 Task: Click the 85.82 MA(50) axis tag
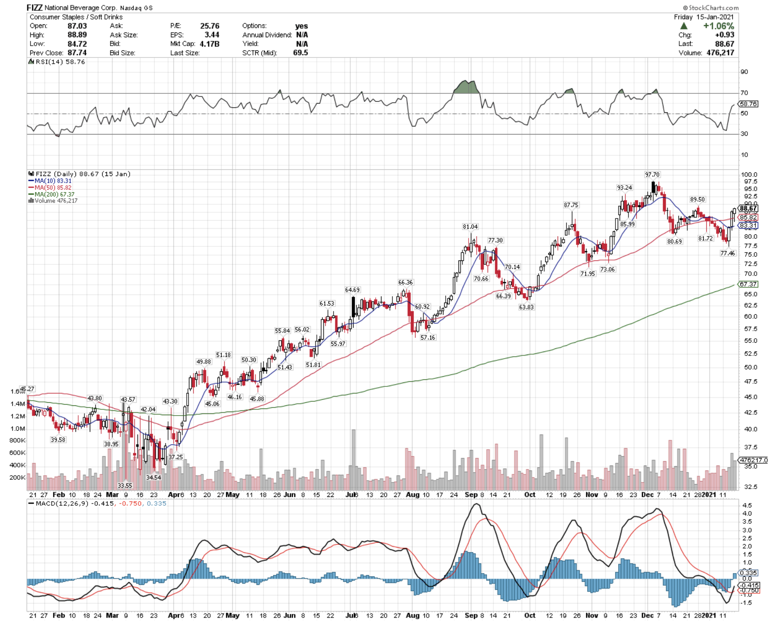[x=748, y=217]
